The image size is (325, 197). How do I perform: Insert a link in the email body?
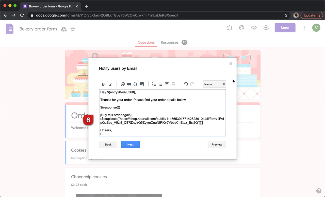pyautogui.click(x=123, y=84)
